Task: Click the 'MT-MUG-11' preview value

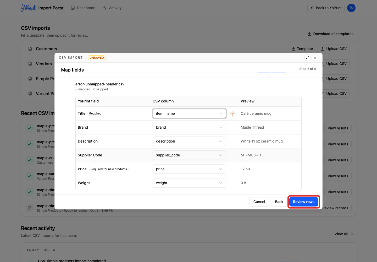Action: 251,155
